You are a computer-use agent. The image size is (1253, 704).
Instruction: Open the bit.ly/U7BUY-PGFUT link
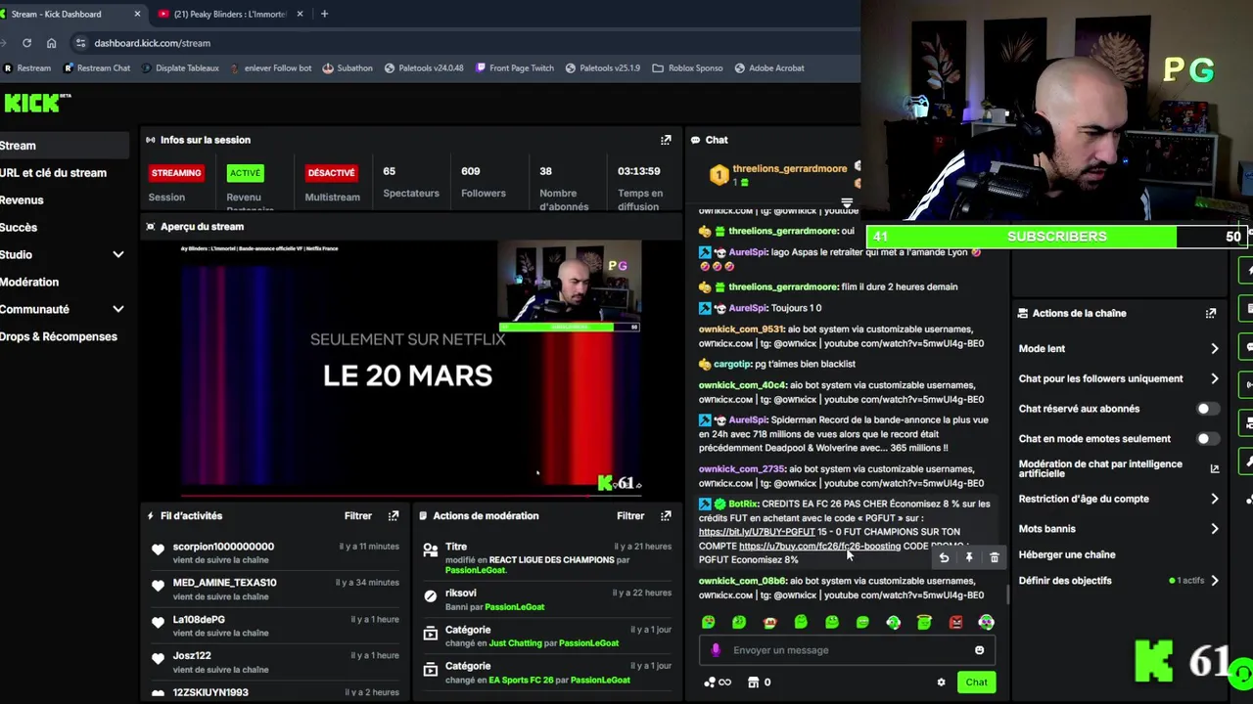757,532
